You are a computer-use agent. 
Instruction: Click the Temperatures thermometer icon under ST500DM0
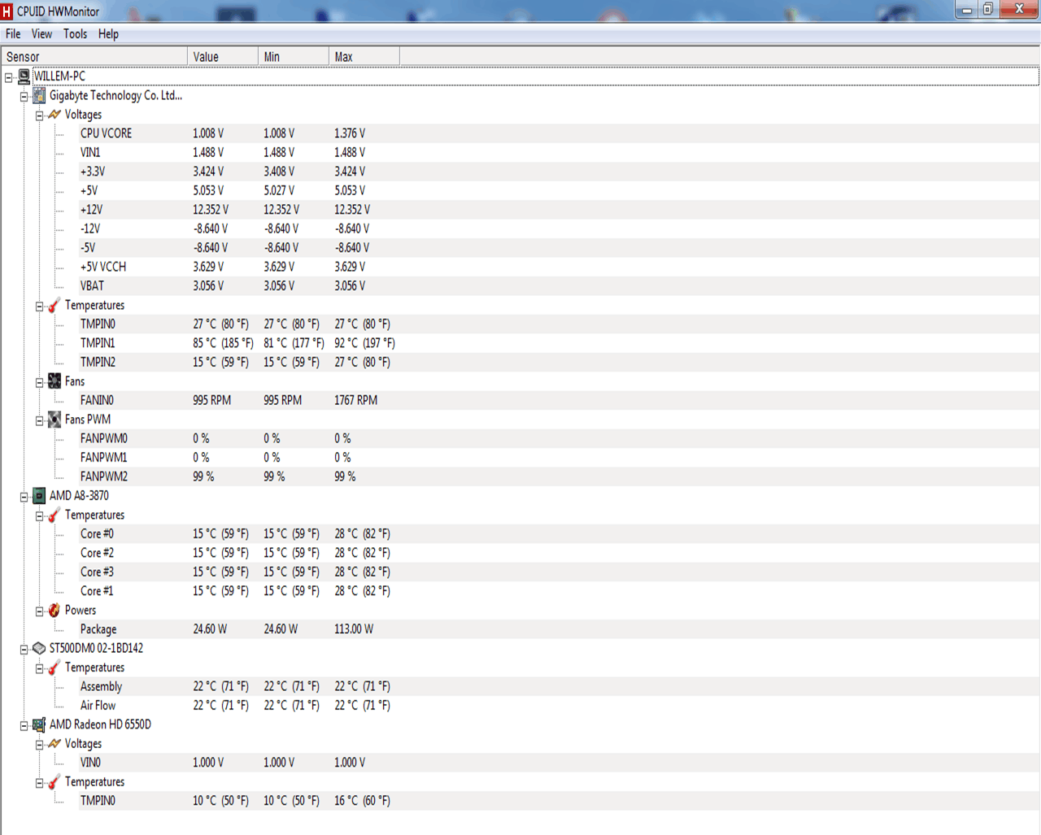pos(54,668)
